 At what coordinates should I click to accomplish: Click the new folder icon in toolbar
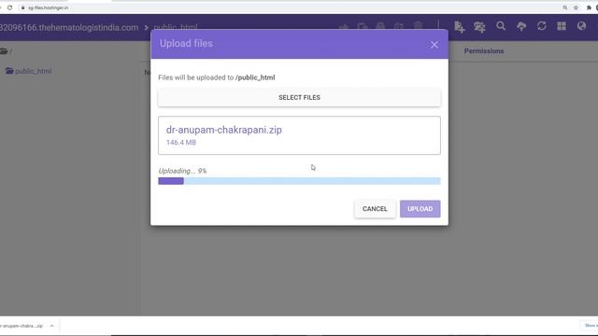[x=479, y=27]
